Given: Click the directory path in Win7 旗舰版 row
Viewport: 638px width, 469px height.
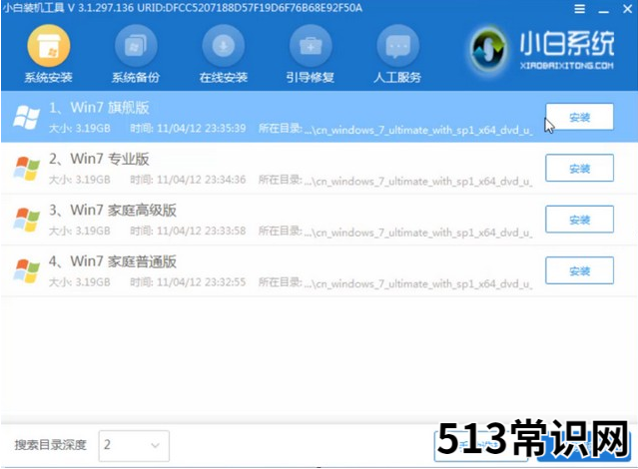Looking at the screenshot, I should 418,130.
